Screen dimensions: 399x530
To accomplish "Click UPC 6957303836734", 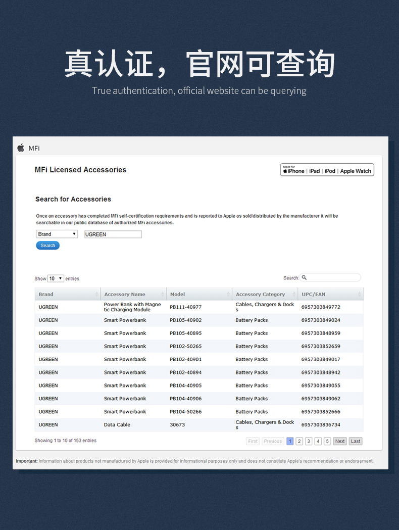I will [321, 424].
